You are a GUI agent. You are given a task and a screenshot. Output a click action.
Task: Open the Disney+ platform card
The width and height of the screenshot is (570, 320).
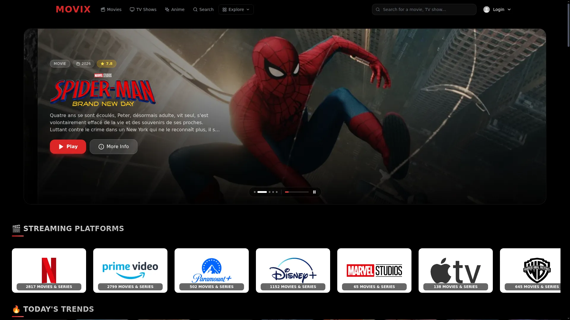(x=293, y=271)
